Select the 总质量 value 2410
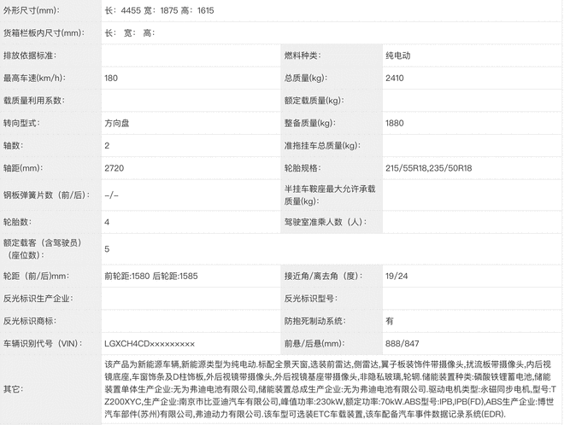 click(x=395, y=78)
